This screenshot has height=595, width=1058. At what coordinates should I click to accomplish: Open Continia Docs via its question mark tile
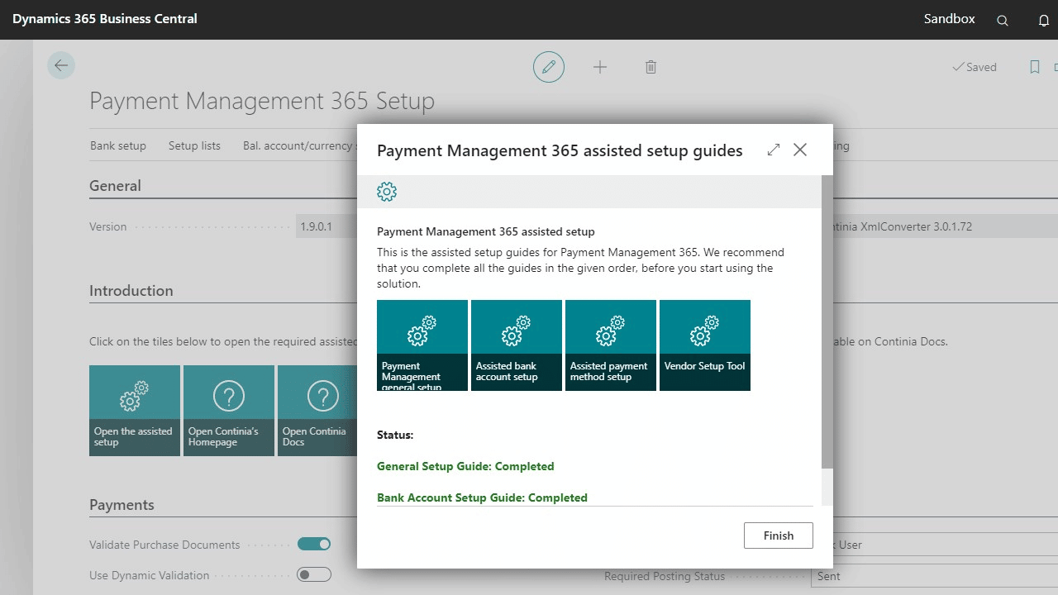(322, 410)
